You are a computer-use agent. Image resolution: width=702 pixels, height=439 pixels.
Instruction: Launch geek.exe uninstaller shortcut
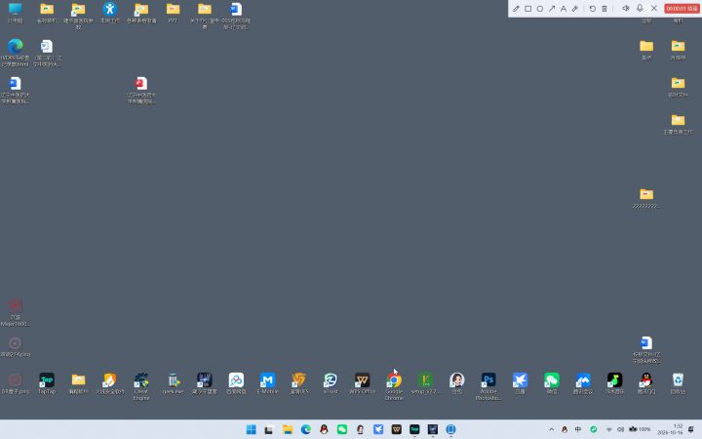(x=173, y=383)
